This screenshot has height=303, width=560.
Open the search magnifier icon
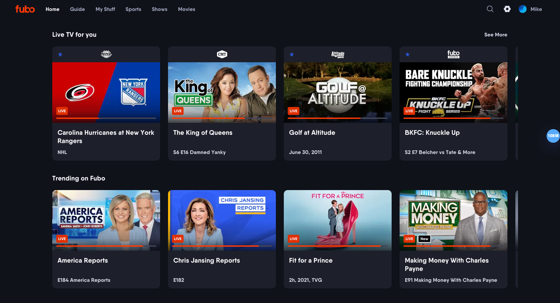[490, 9]
